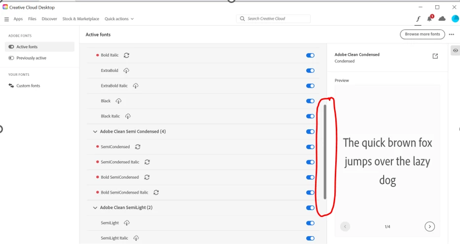Viewport: 460px width, 244px height.
Task: Click sync icon next to SemiCondensed
Action: (138, 147)
